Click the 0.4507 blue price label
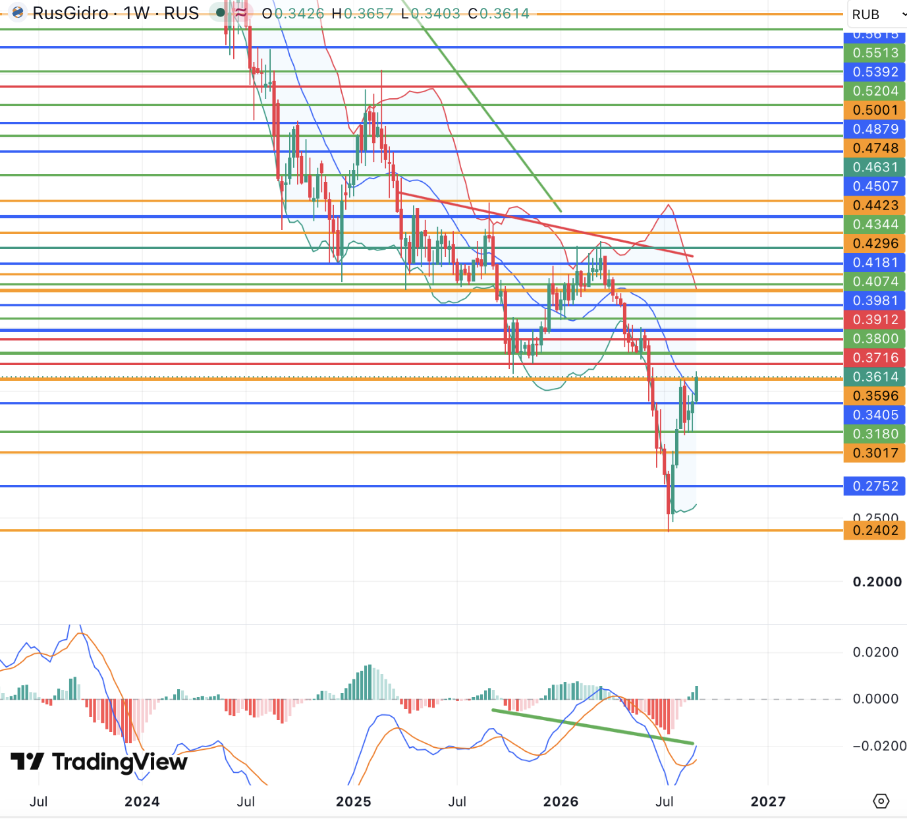The image size is (907, 819). (875, 186)
